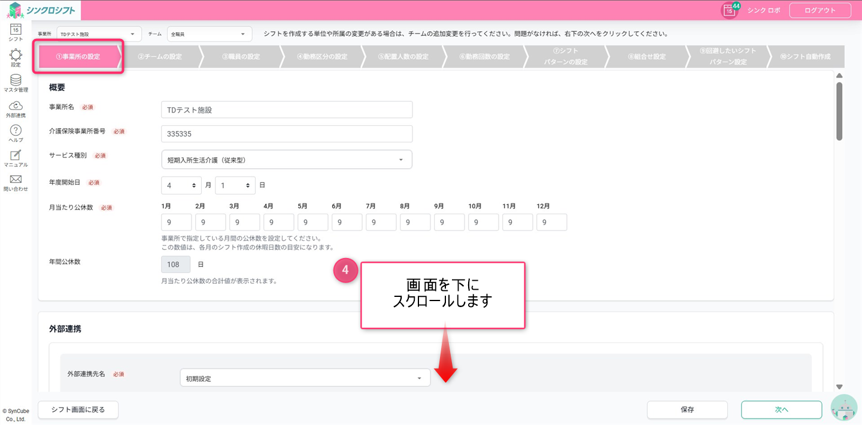Expand the 事業所 TDテスト施設 dropdown

click(x=99, y=34)
